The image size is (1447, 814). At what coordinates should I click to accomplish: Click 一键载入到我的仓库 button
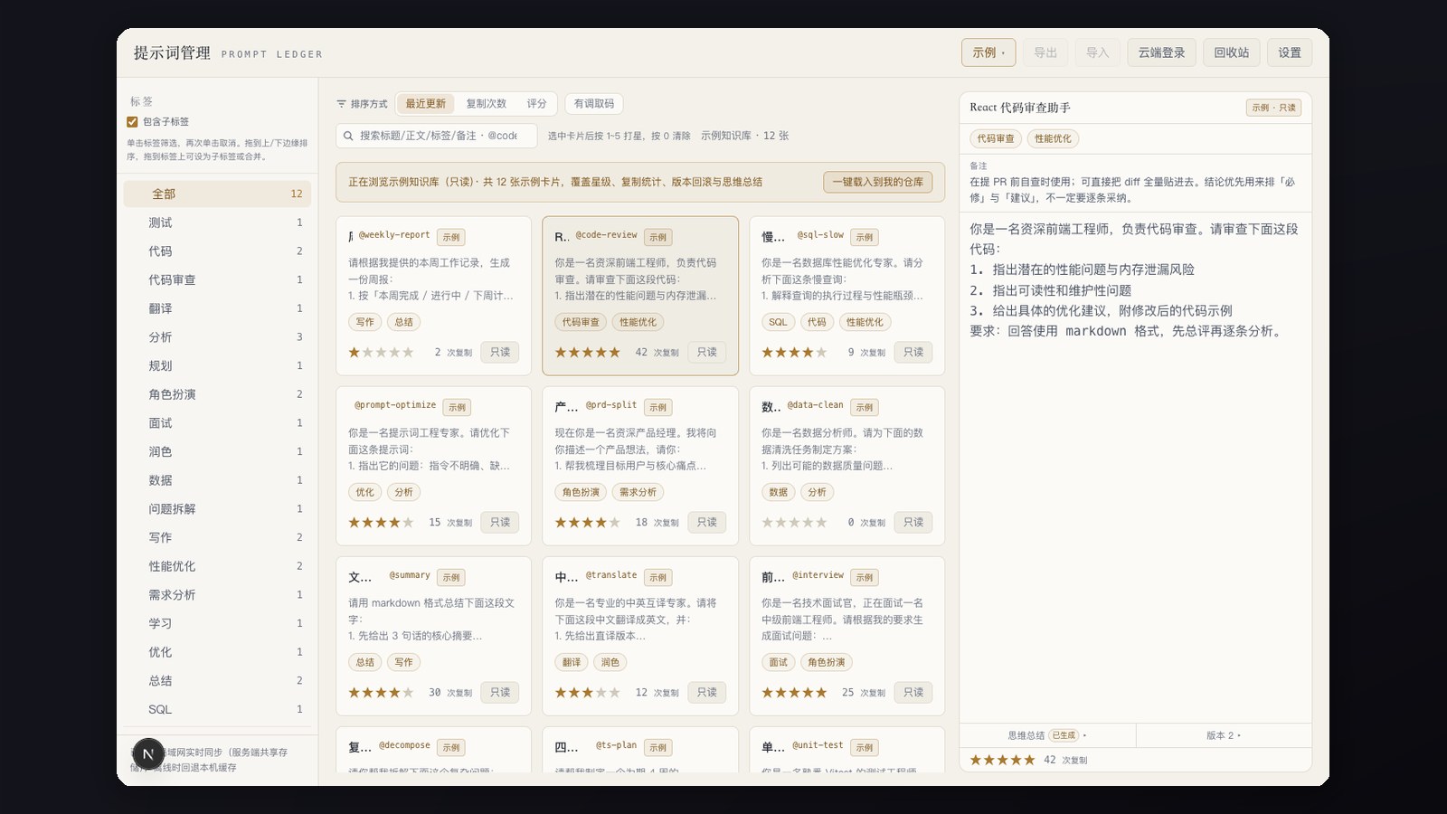click(878, 182)
